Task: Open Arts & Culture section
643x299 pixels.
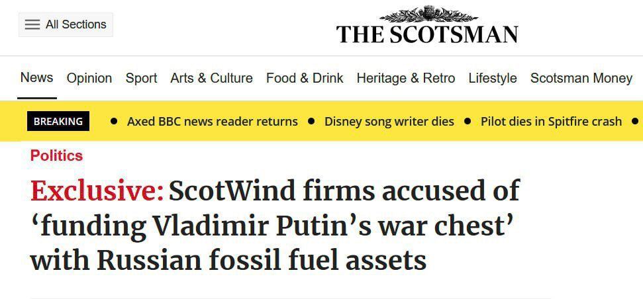Action: point(211,78)
